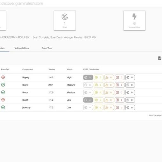This screenshot has width=162, height=162.
Task: Click libxslt yellow CVSS badge
Action: tap(98, 100)
